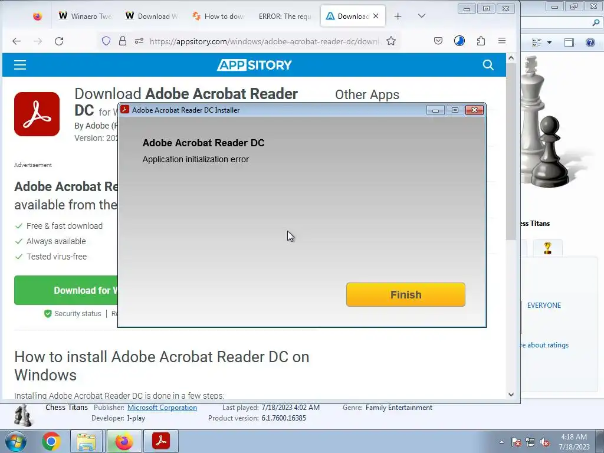Viewport: 604px width, 453px height.
Task: Open the about ratings link
Action: [544, 345]
